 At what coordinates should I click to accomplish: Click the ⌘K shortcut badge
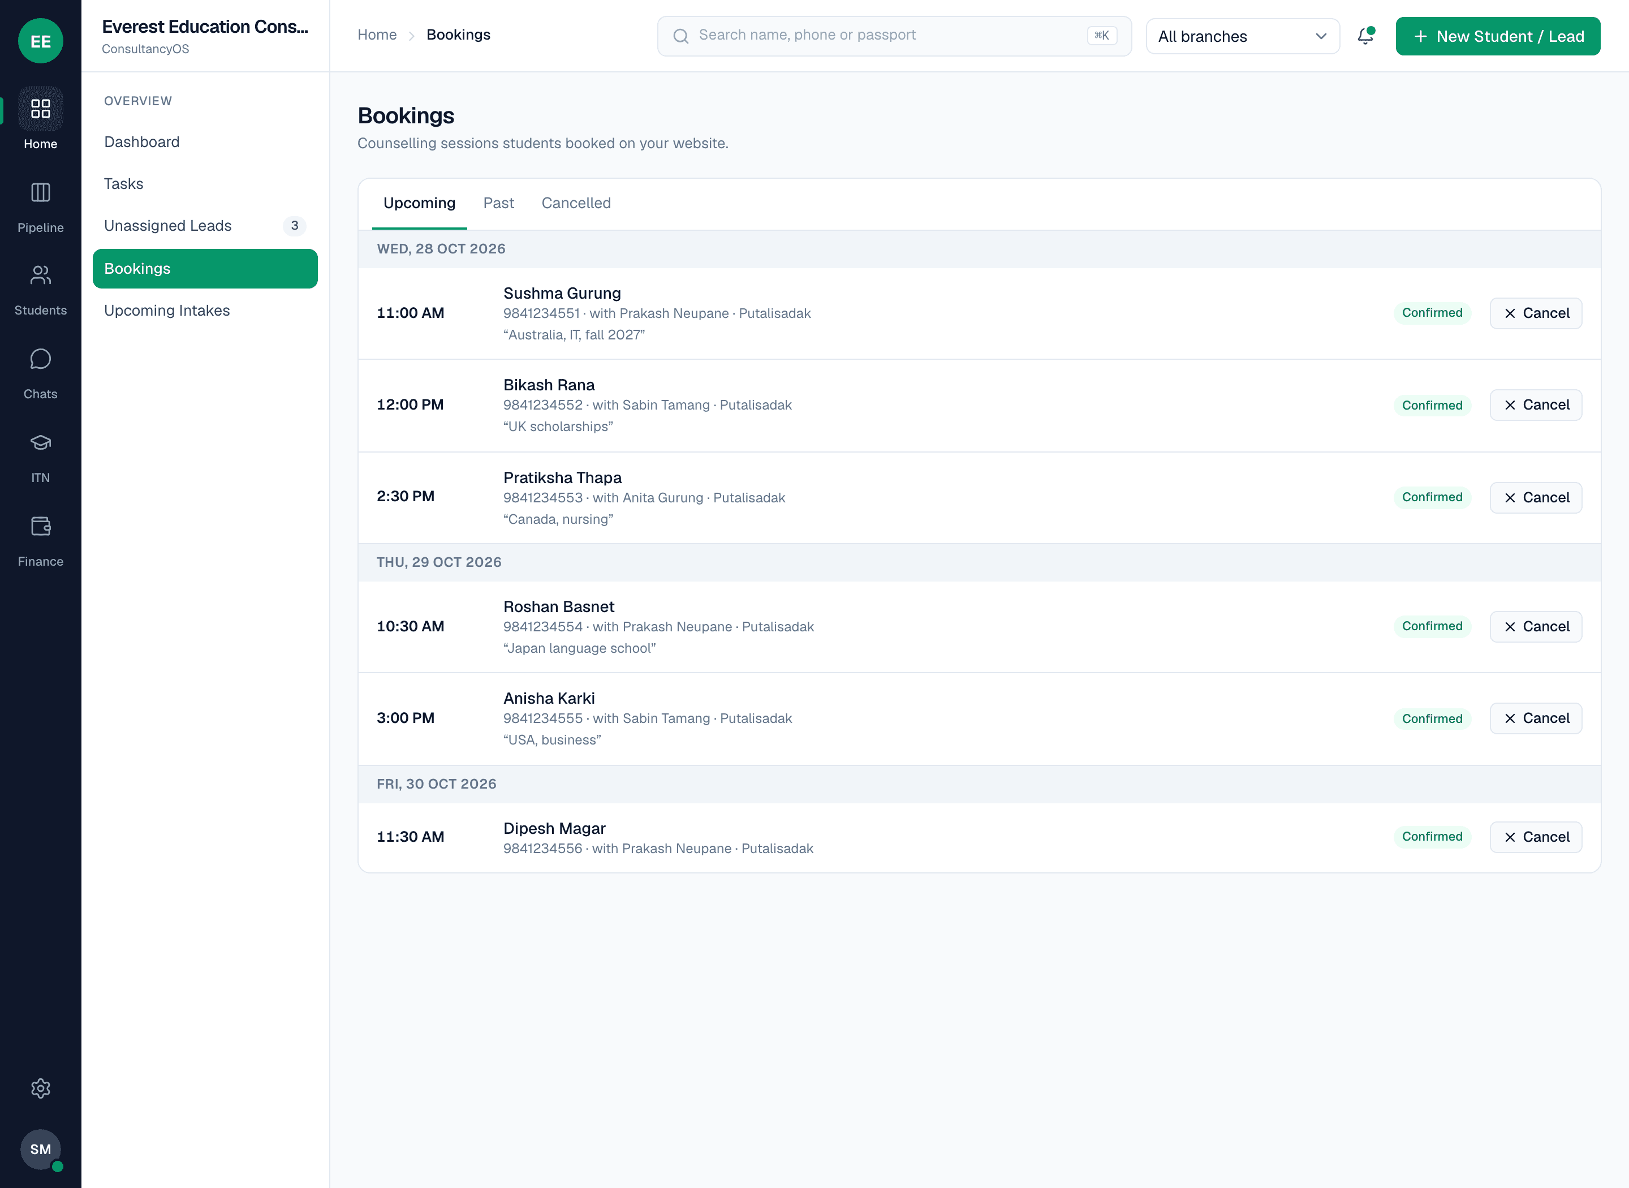click(1101, 35)
